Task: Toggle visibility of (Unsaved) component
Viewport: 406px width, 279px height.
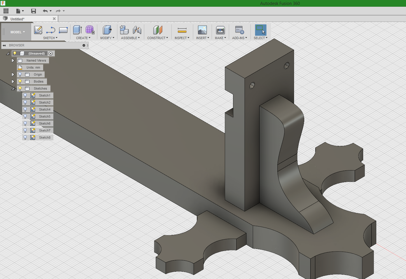Action: (x=15, y=53)
